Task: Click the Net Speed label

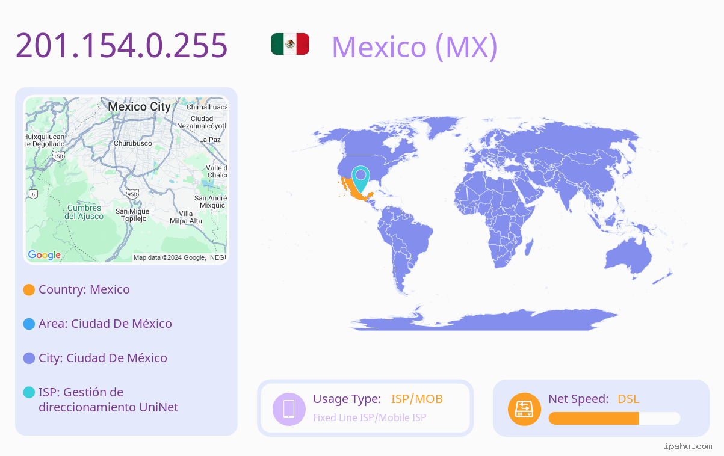Action: point(578,399)
